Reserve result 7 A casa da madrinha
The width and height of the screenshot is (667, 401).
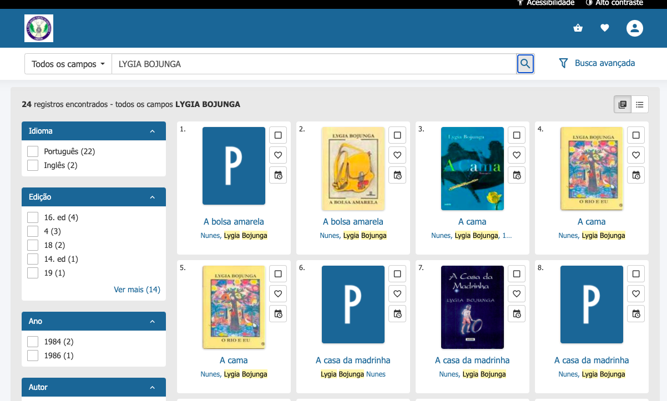pos(517,313)
